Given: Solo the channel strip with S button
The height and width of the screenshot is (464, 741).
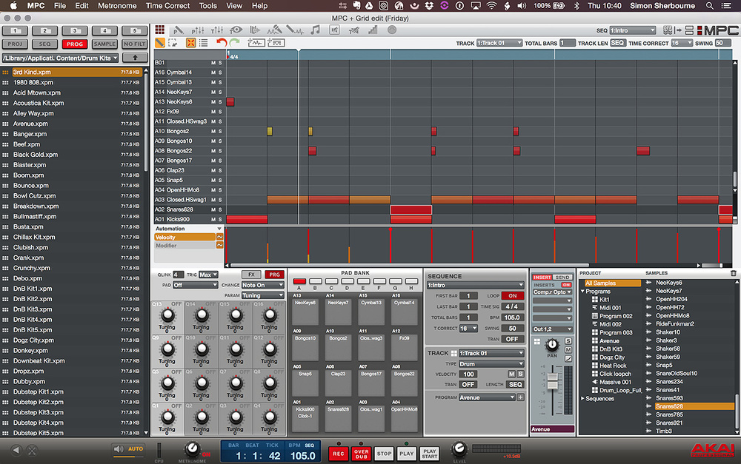Looking at the screenshot, I should coord(568,341).
